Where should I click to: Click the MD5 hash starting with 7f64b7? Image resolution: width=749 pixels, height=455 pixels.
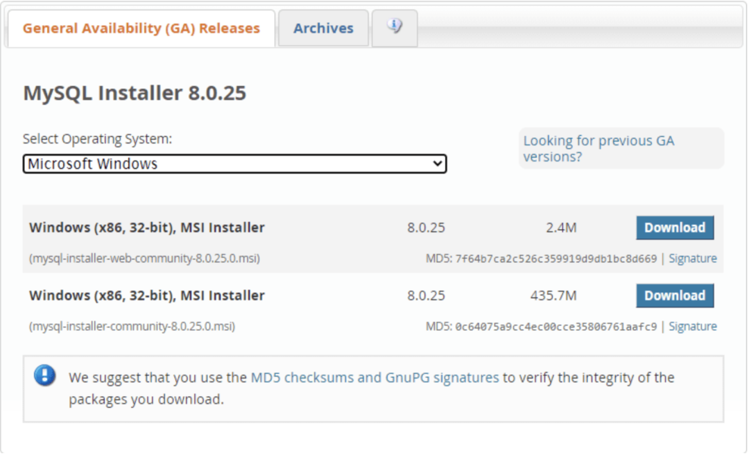[x=556, y=259]
